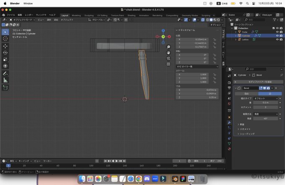Disable Cylinder in renders via camera icon
Viewport: 285px width, 185px height.
click(x=281, y=36)
